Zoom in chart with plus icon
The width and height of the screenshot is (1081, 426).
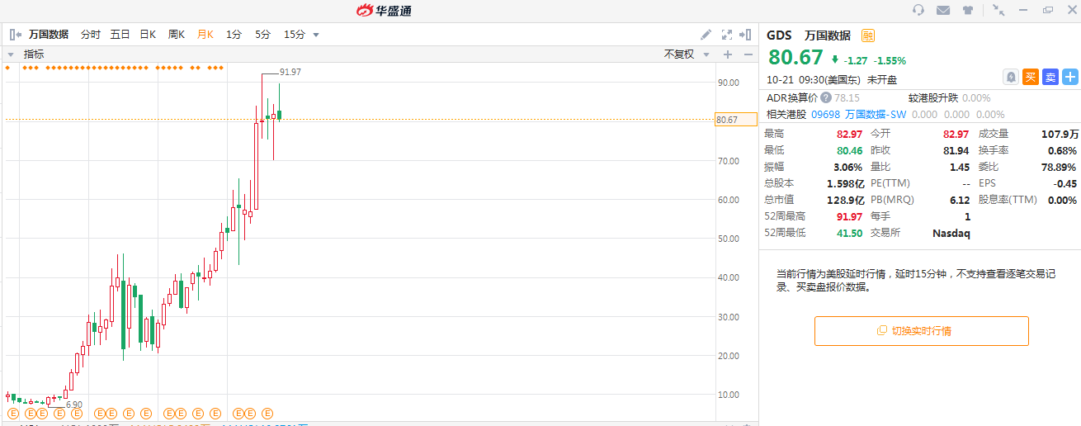pos(728,54)
